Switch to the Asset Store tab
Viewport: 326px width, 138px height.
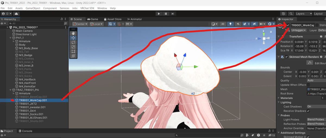point(112,19)
